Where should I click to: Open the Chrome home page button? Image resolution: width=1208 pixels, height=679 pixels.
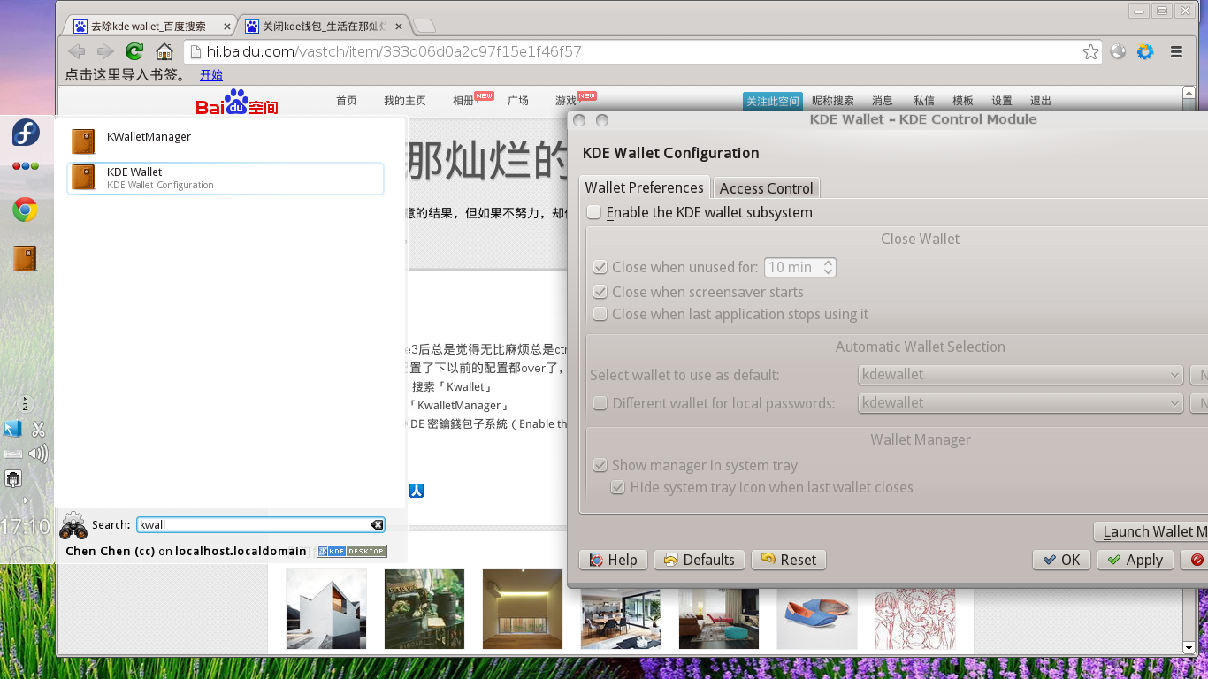[x=164, y=51]
